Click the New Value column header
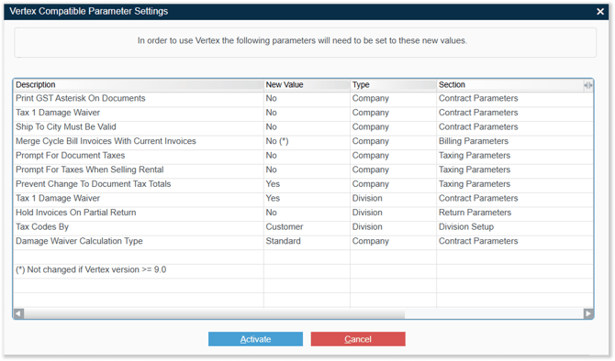This screenshot has height=361, width=615. pyautogui.click(x=307, y=85)
